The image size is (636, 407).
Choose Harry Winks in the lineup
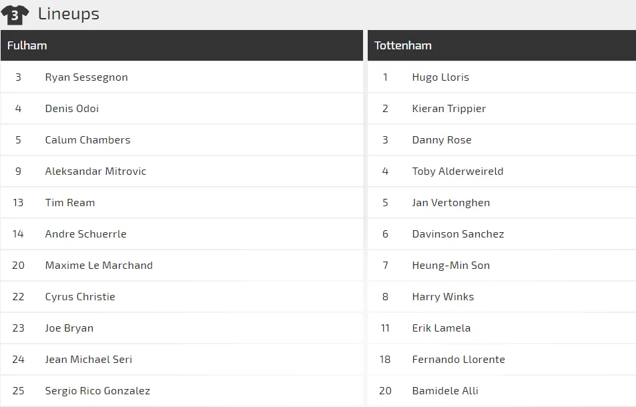tap(443, 297)
